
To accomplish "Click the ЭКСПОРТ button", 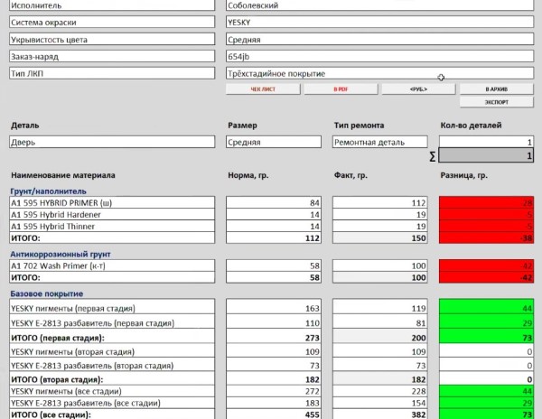I will [496, 102].
